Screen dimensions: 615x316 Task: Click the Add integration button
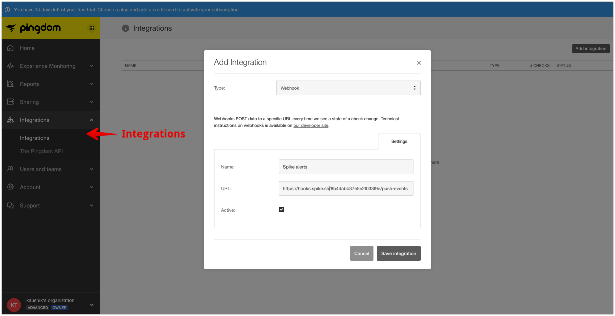pos(591,49)
